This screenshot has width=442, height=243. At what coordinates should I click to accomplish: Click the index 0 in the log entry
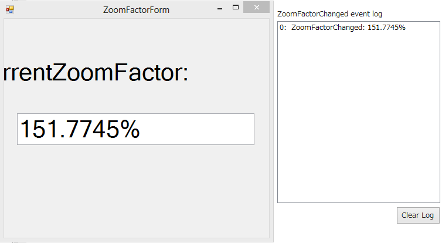coord(282,28)
